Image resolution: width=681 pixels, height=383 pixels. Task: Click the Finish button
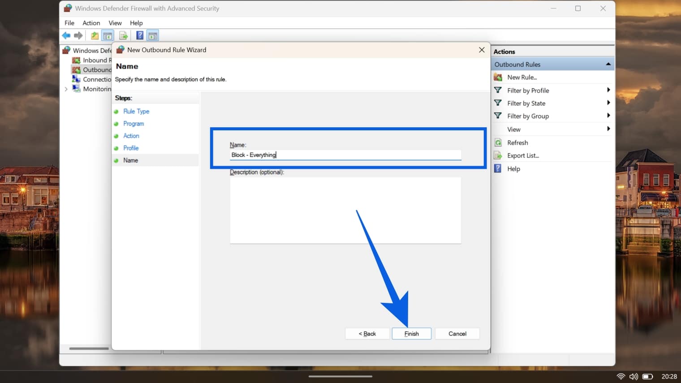411,334
